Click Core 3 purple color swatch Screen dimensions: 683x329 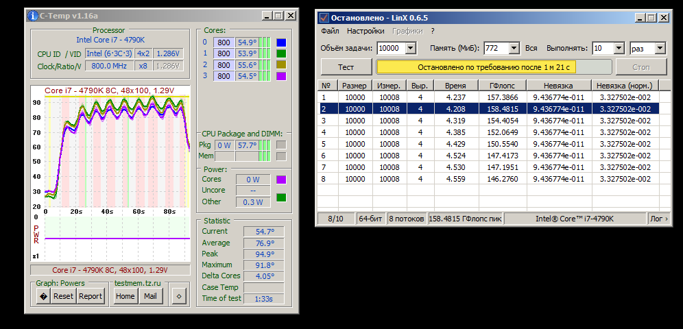tap(281, 76)
